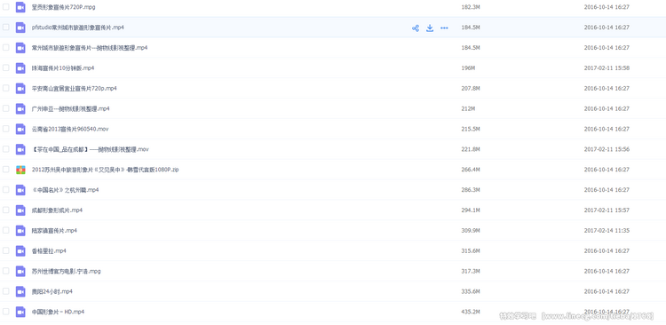666x325 pixels.
Task: Select the checkbox of pfstudio .mp4 row
Action: (x=6, y=28)
